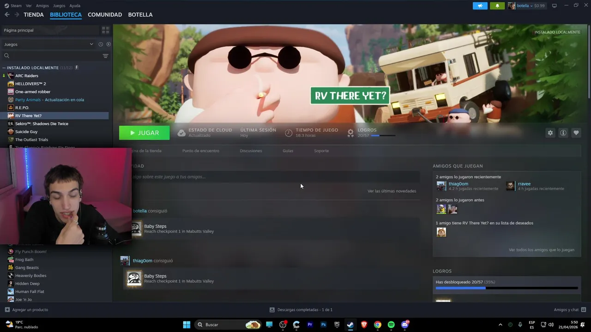The image size is (591, 332).
Task: Toggle the recent activity clock filter
Action: (101, 44)
